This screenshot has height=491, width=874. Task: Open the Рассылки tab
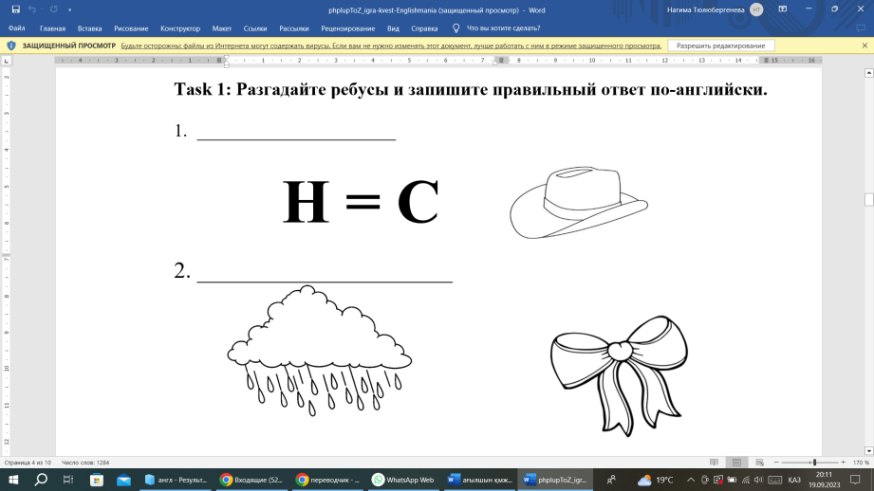294,28
